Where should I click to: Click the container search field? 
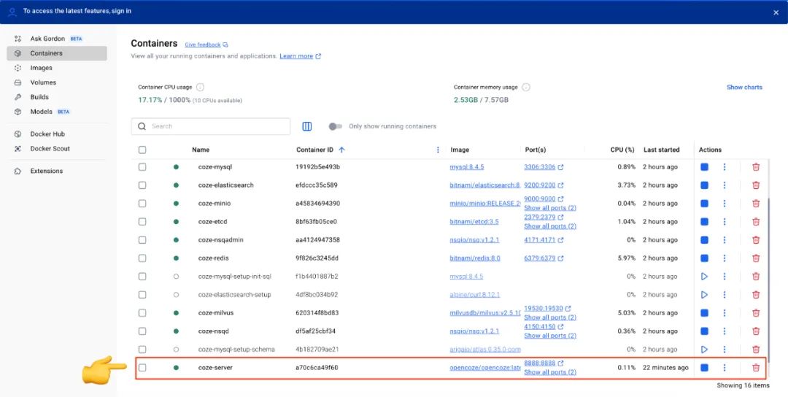click(211, 127)
